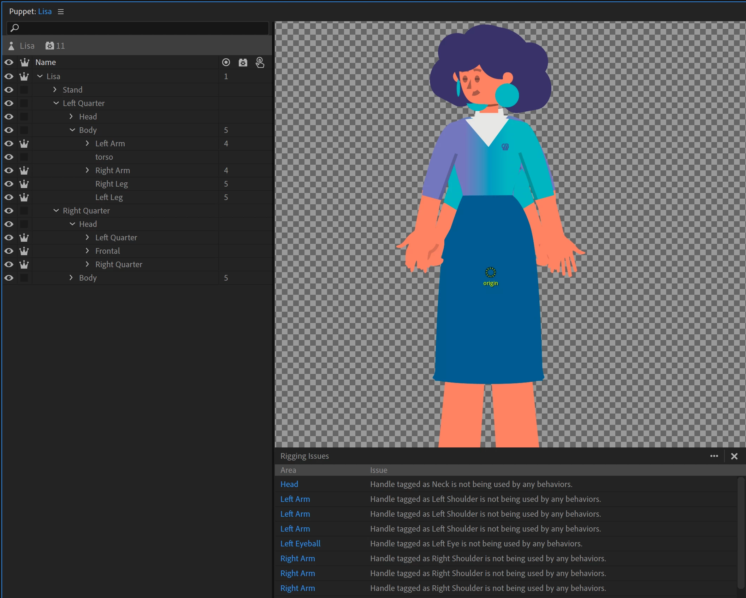Click the Rigging Issues options ellipsis
746x598 pixels.
tap(714, 456)
